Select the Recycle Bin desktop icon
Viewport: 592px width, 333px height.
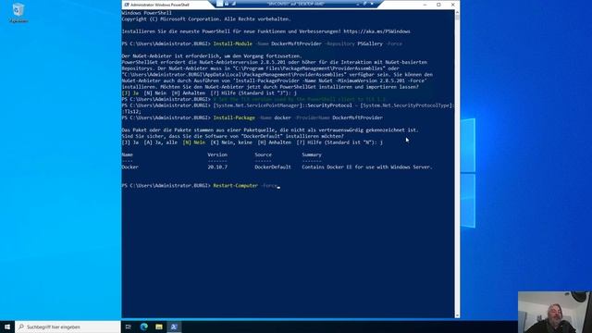pos(18,13)
